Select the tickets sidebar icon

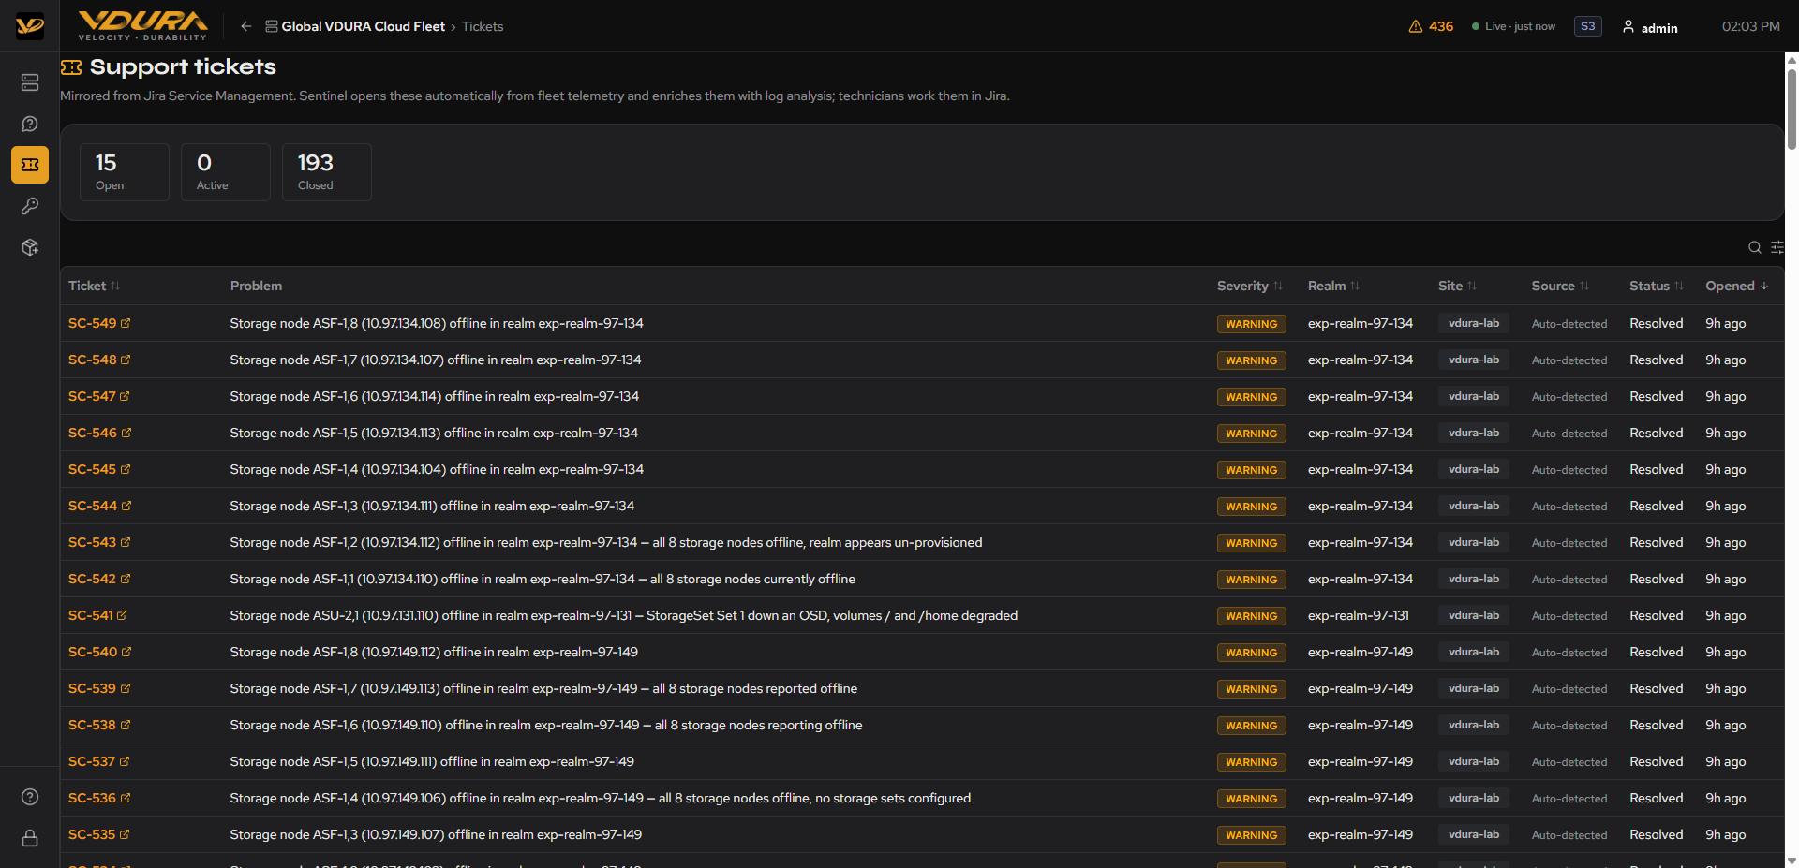pos(30,165)
